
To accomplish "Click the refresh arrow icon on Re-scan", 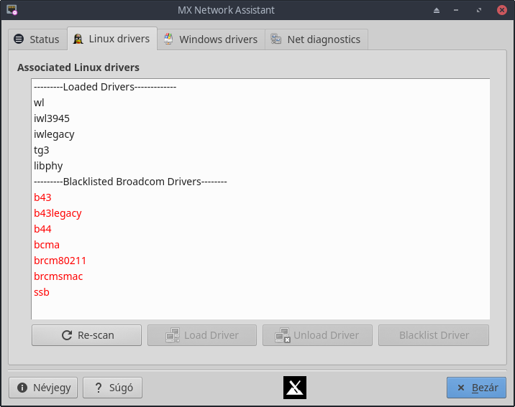I will point(67,335).
